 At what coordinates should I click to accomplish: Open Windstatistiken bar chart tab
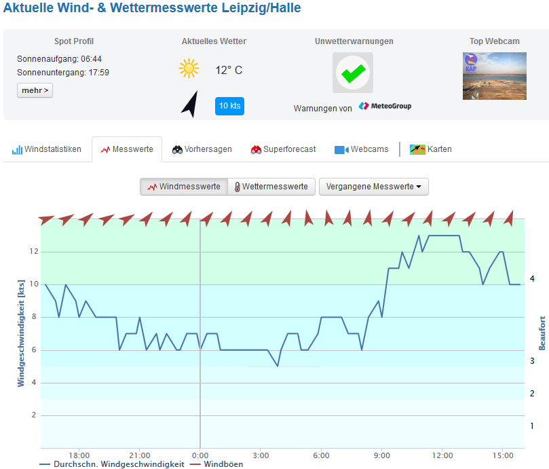(47, 149)
